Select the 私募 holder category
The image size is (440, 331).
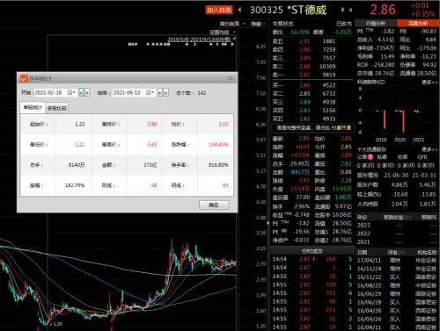click(382, 157)
